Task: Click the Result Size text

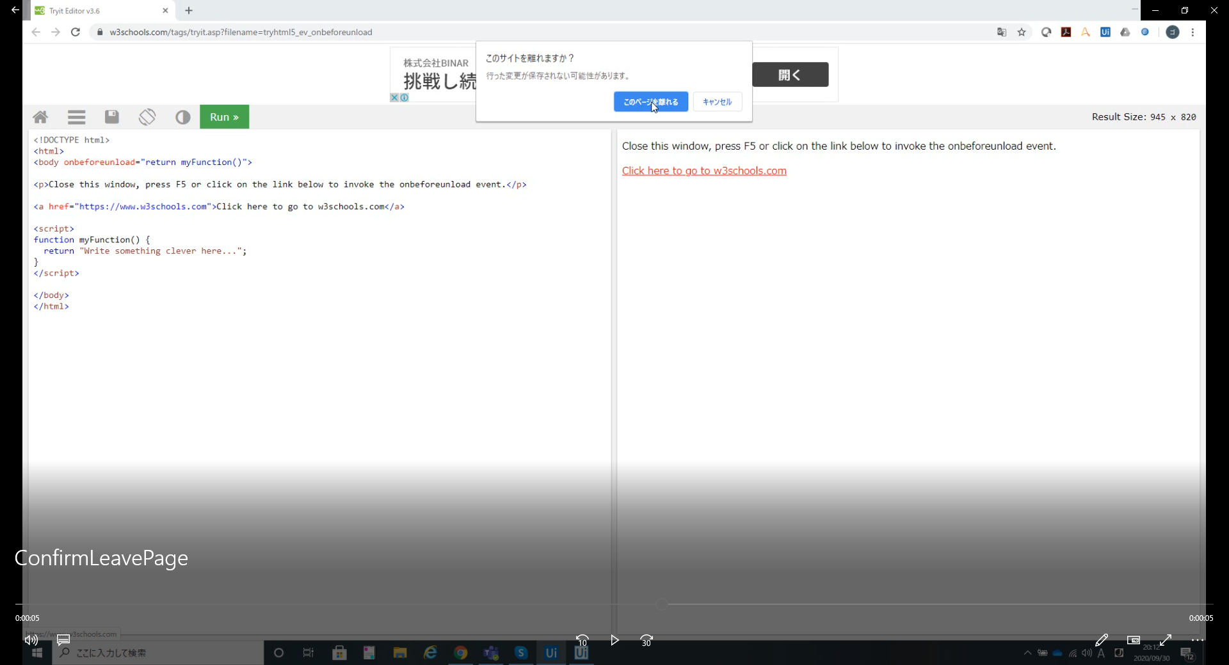Action: point(1144,117)
